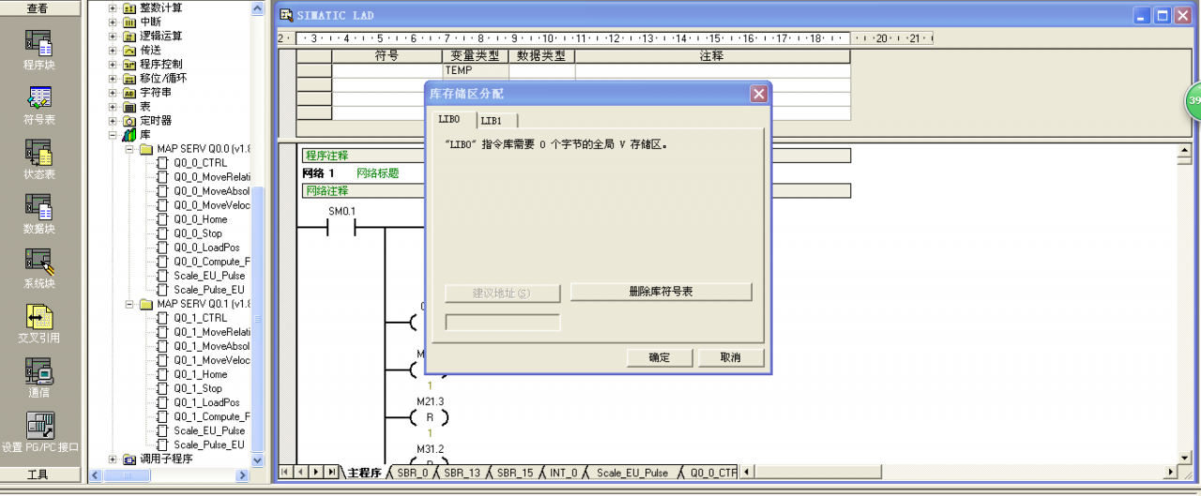1201x496 pixels.
Task: Jump to last program tab arrow
Action: [x=331, y=472]
